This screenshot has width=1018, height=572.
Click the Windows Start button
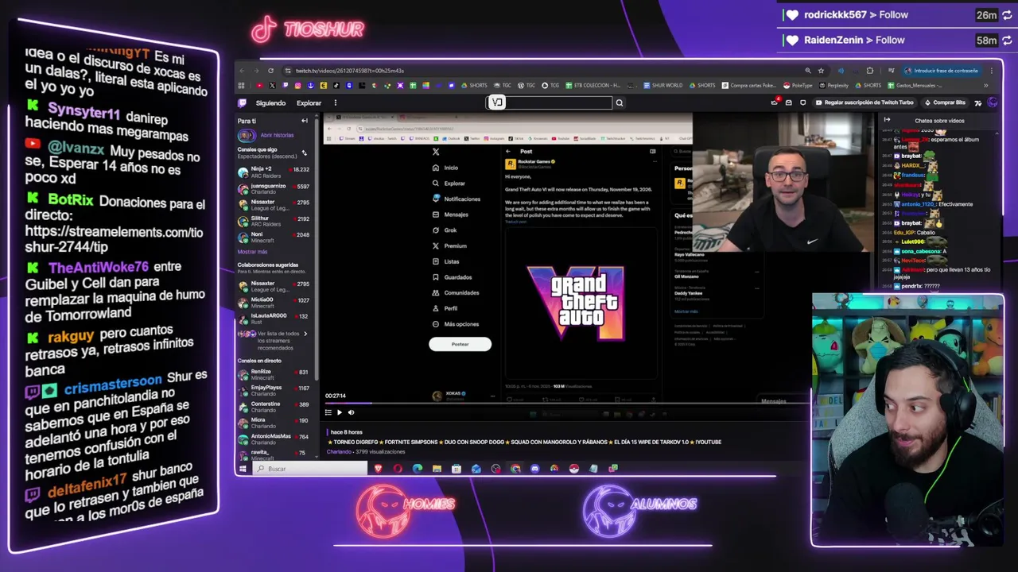pyautogui.click(x=243, y=469)
